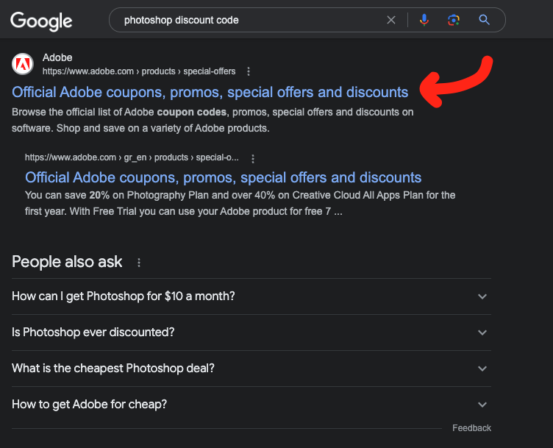Viewport: 553px width, 448px height.
Task: Click the first result's "Browse the official list" snippet
Action: click(213, 120)
